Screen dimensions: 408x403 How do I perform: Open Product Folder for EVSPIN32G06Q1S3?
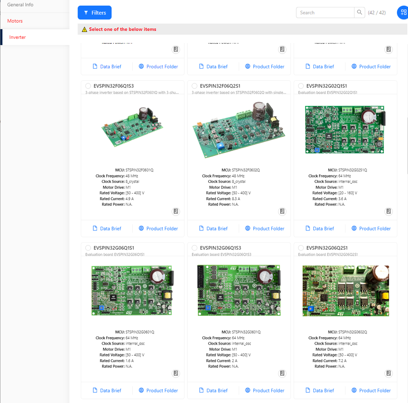265,390
